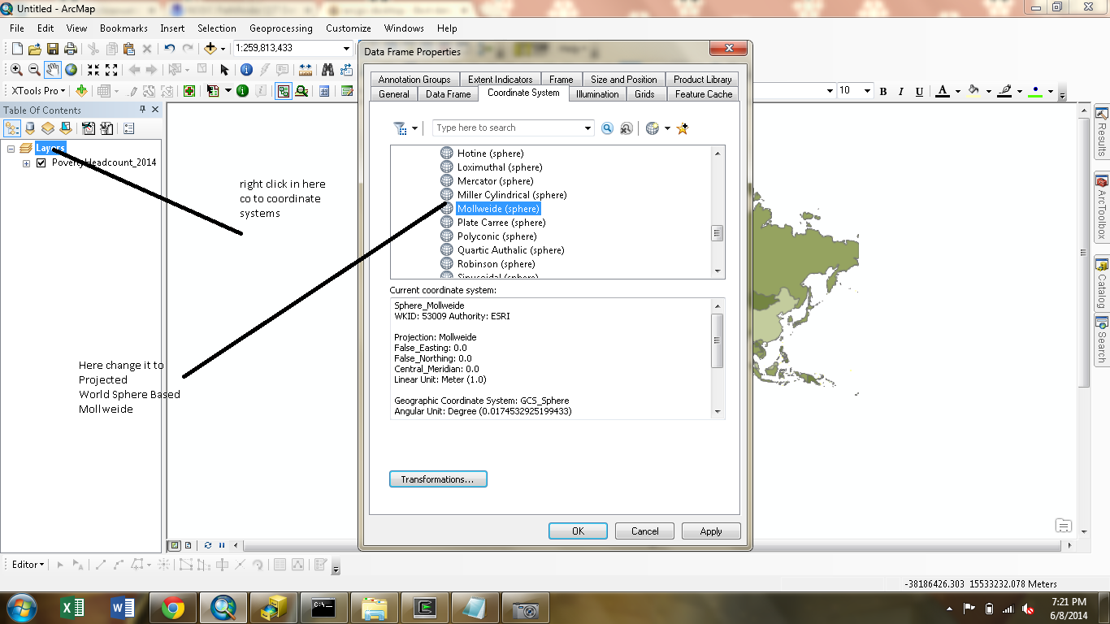Click the Find Route icon

point(347,70)
